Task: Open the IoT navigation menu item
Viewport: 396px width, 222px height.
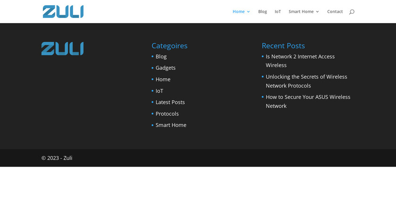Action: 278,12
